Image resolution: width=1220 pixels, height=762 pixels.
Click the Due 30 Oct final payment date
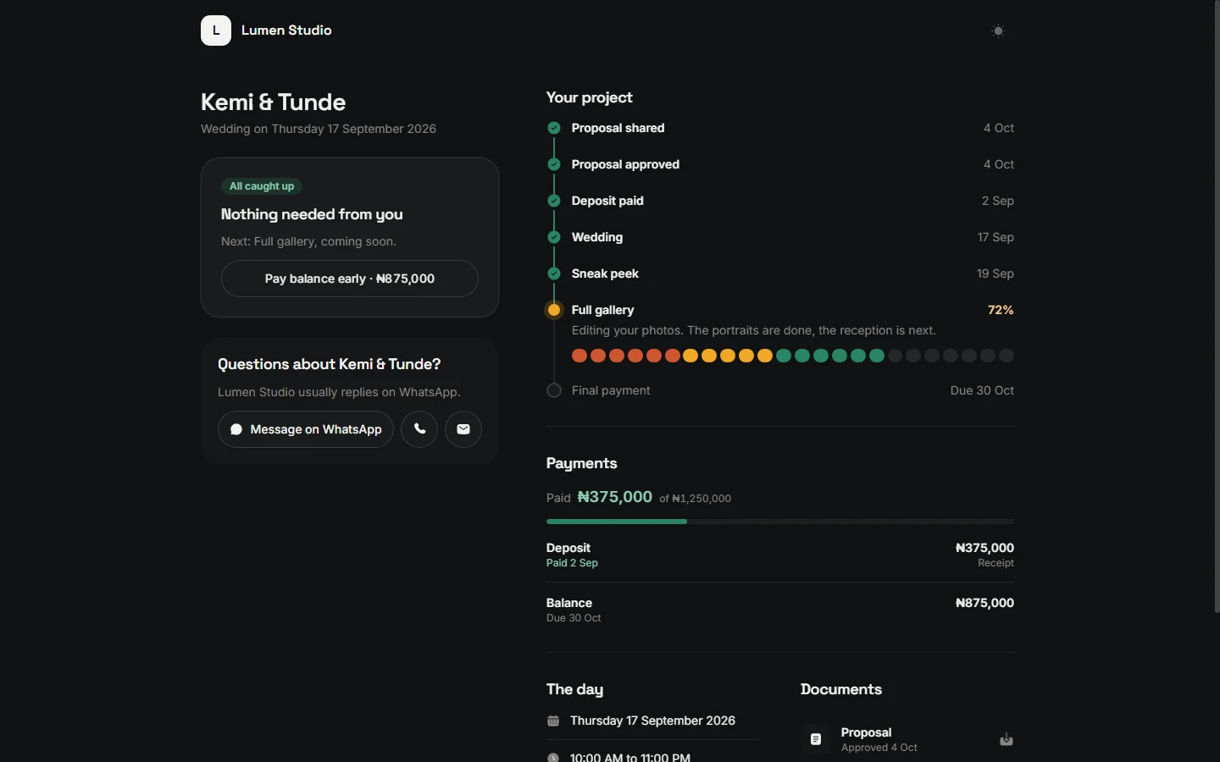982,390
